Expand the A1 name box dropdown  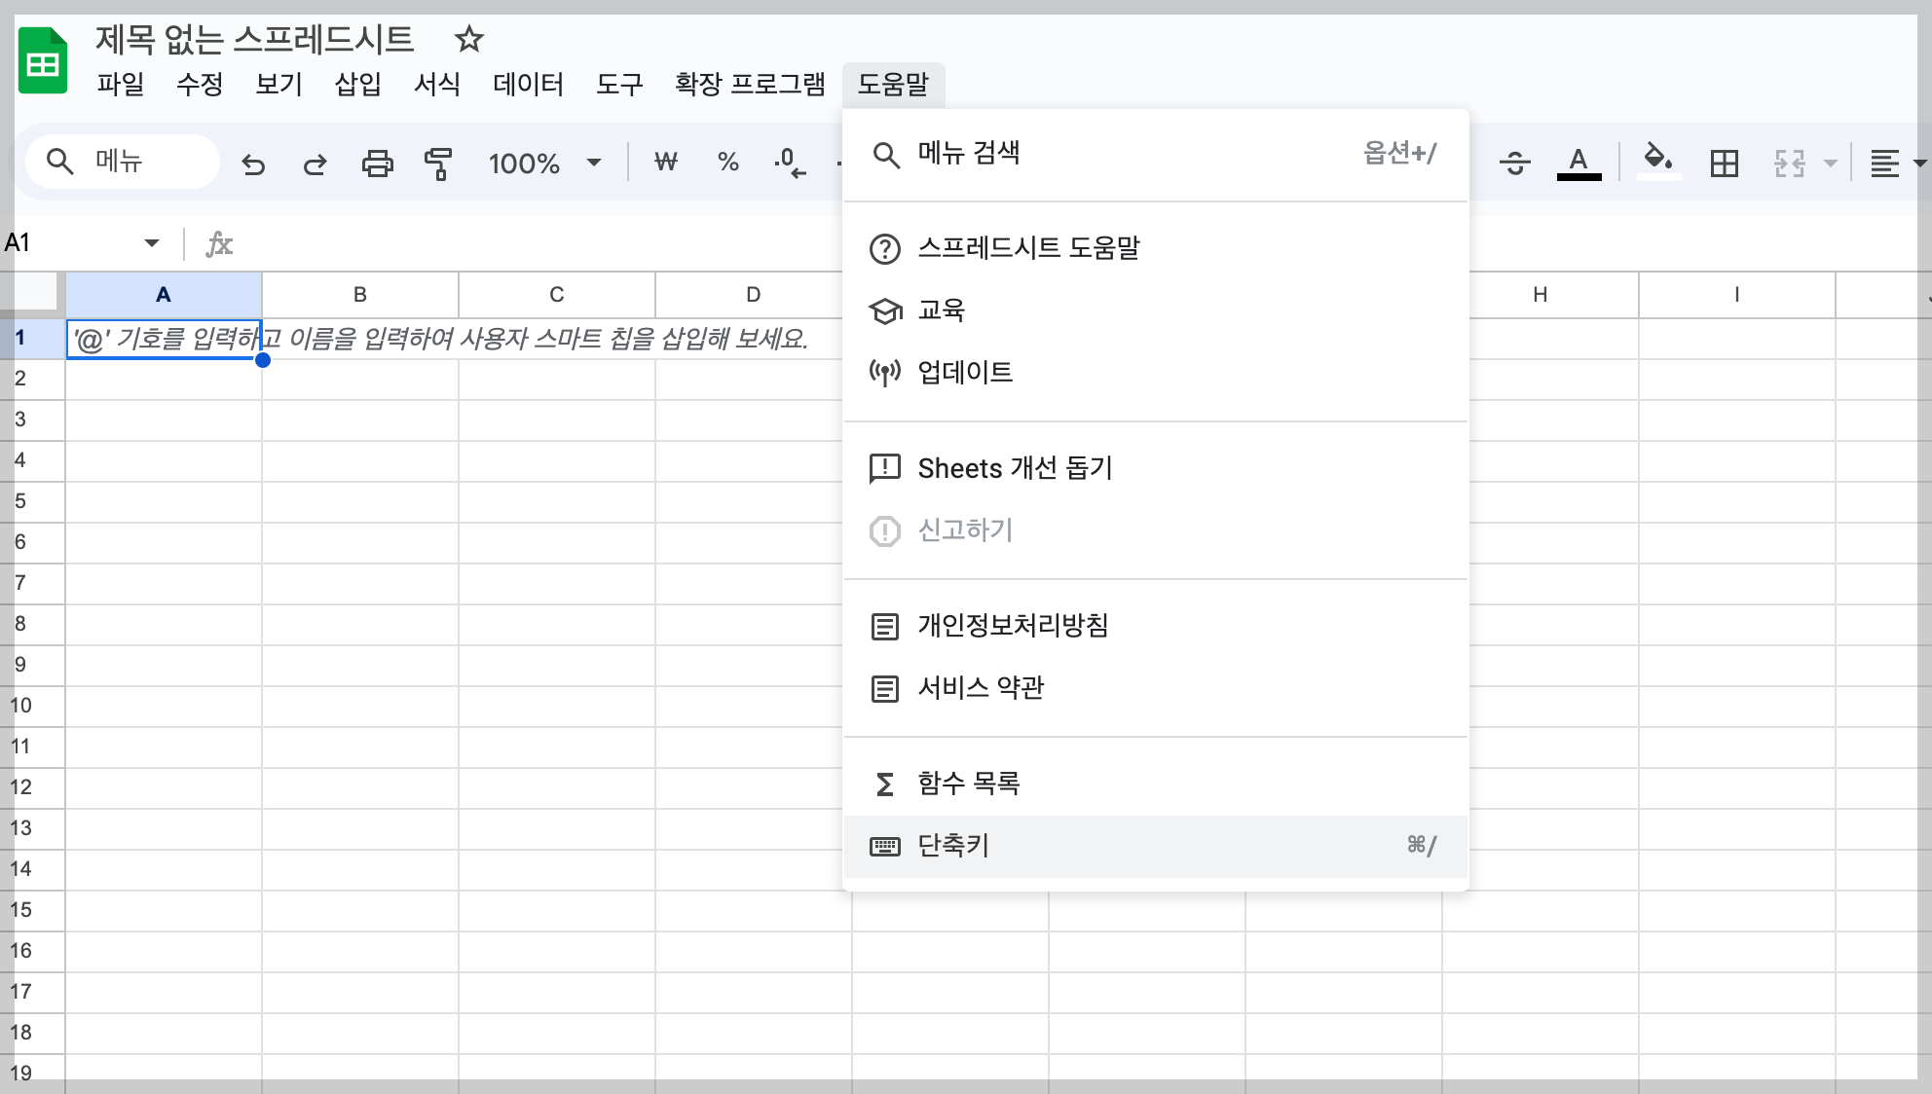click(x=152, y=243)
